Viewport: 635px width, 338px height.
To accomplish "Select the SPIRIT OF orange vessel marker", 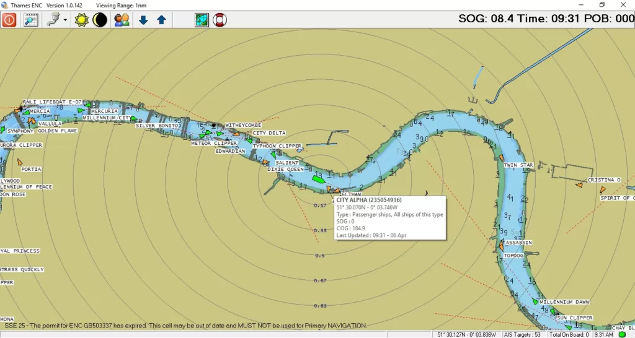I will [603, 189].
